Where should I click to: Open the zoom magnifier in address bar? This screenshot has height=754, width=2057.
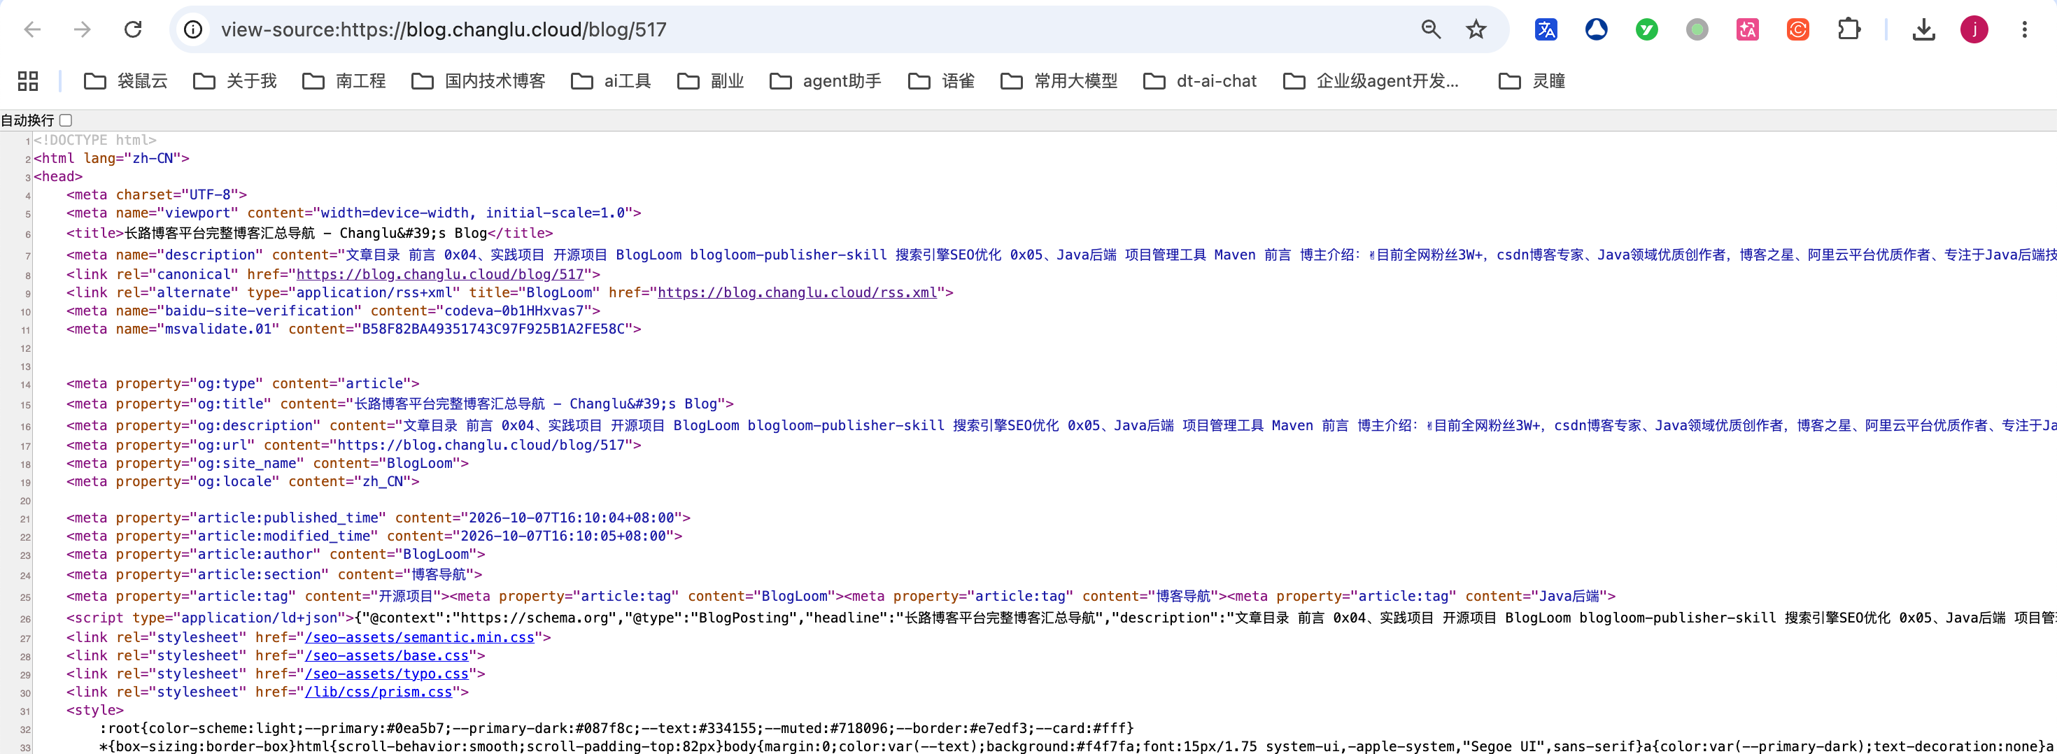[x=1431, y=29]
